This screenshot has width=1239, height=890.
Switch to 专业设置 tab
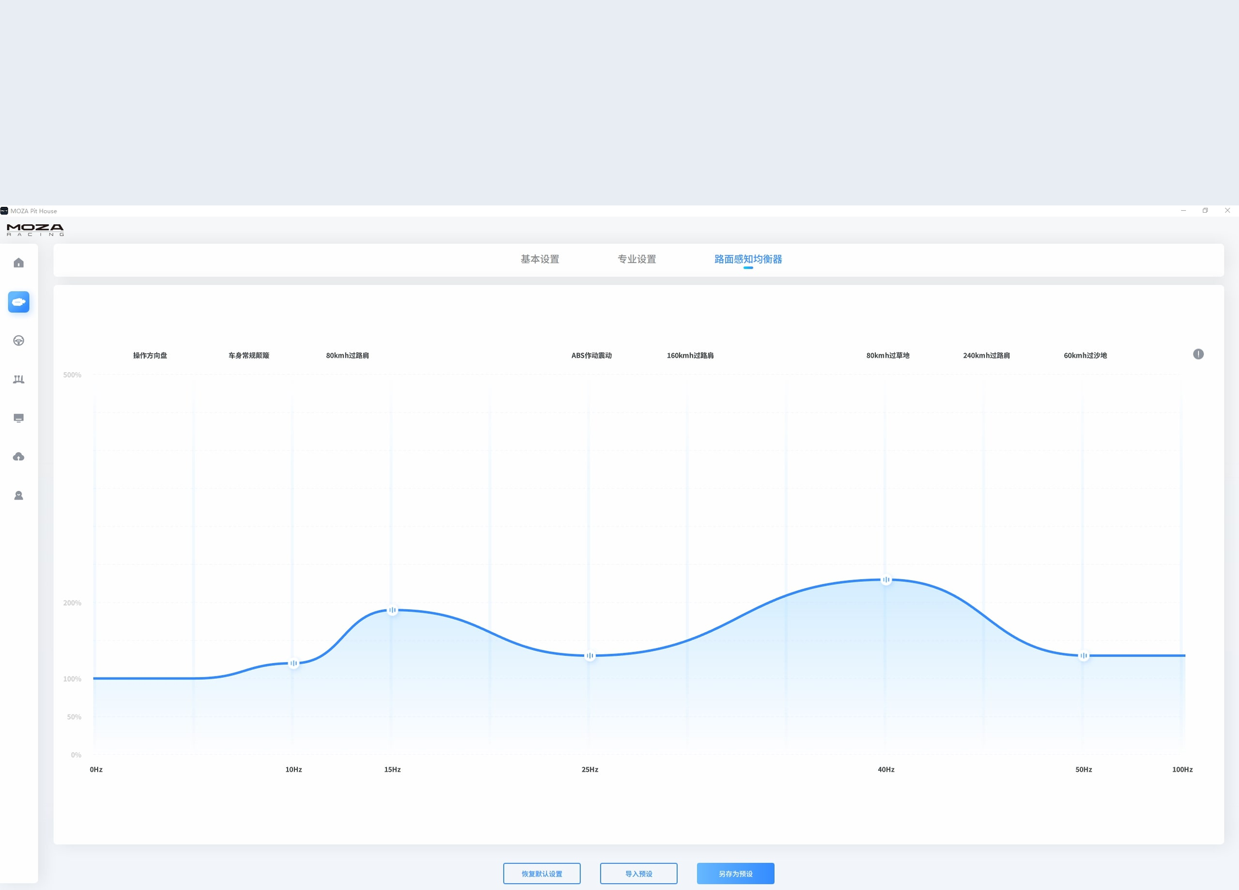(636, 259)
